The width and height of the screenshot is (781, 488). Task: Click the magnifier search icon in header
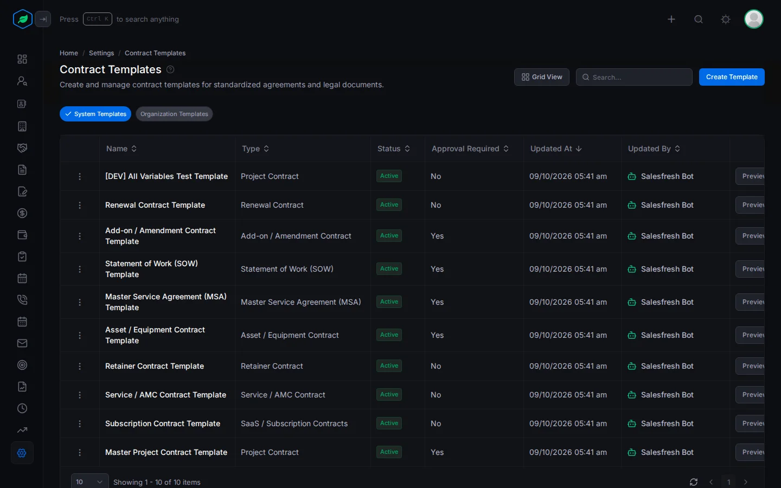coord(699,19)
